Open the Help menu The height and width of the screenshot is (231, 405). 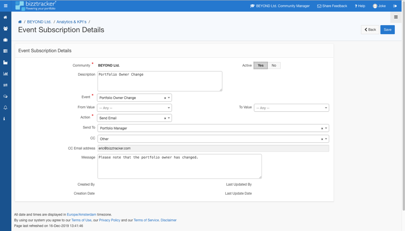point(360,6)
